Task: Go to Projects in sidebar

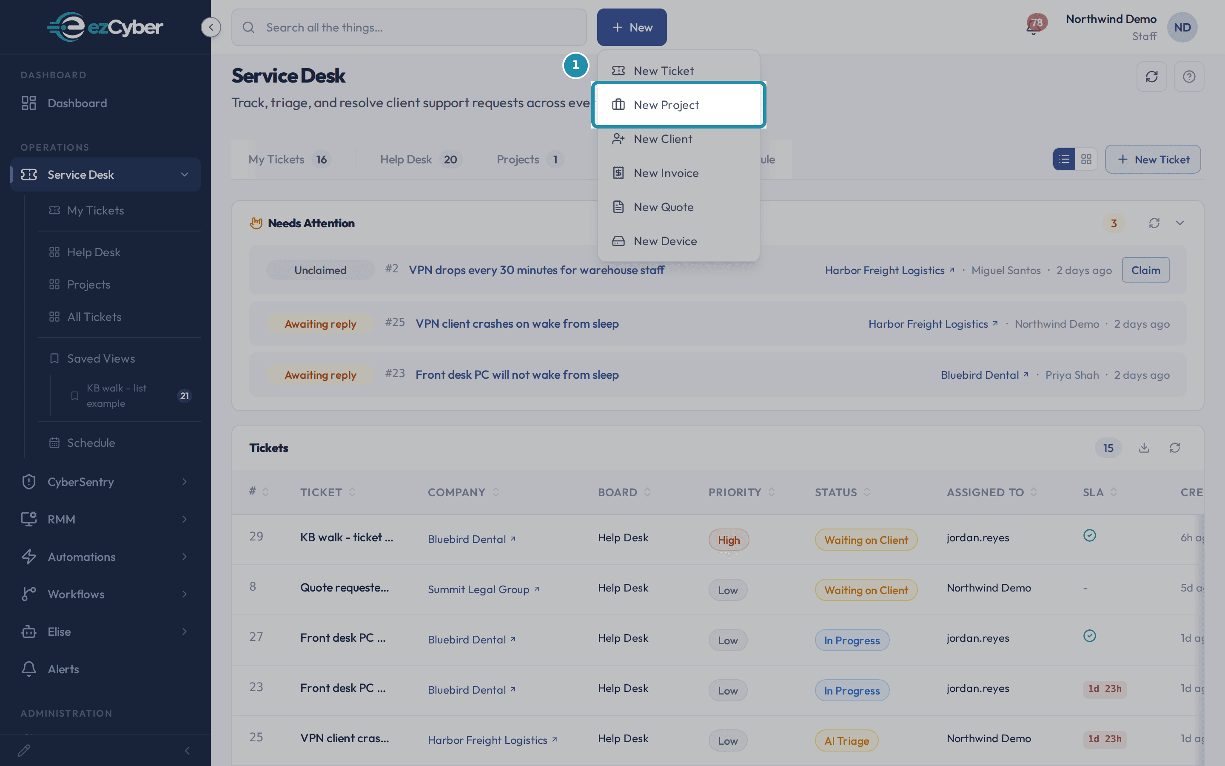Action: 120,285
